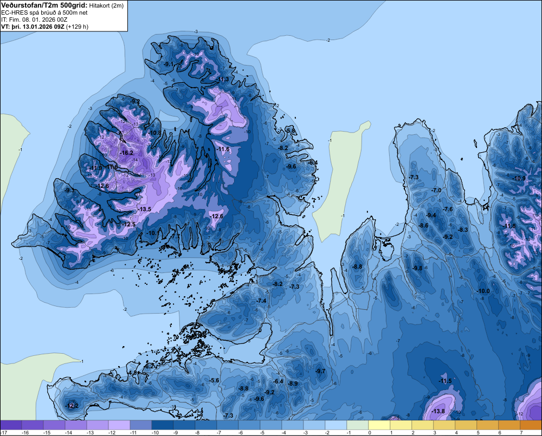This screenshot has height=436, width=542.
Task: Click the 'Hitakort (2m)' text in header
Action: (106, 5)
